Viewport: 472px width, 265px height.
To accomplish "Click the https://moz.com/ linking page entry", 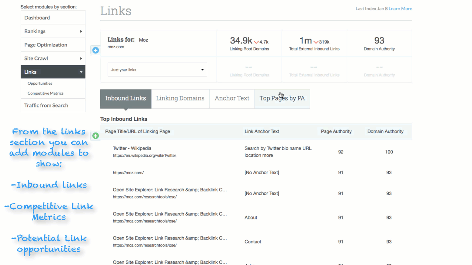I will coord(128,173).
